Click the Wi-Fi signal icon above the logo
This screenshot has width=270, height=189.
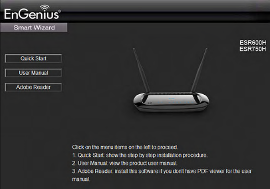click(x=44, y=7)
